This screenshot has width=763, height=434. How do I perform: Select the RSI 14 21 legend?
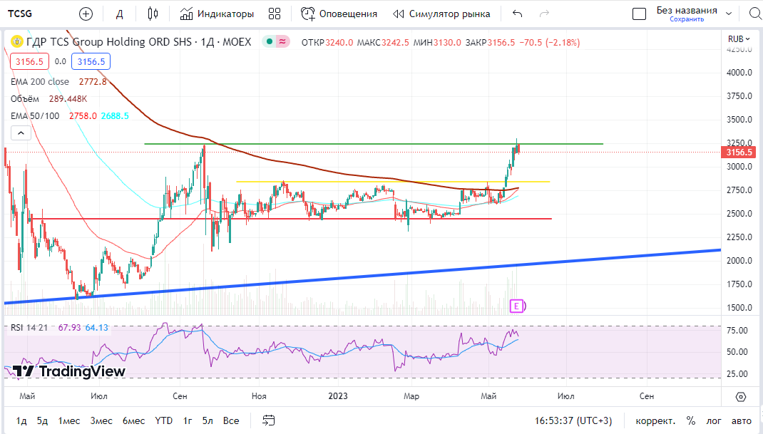[29, 327]
